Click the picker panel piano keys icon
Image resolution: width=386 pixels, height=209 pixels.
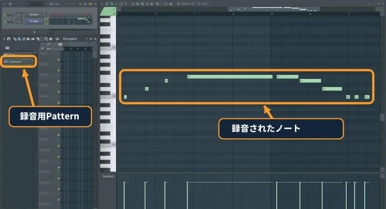point(7,48)
